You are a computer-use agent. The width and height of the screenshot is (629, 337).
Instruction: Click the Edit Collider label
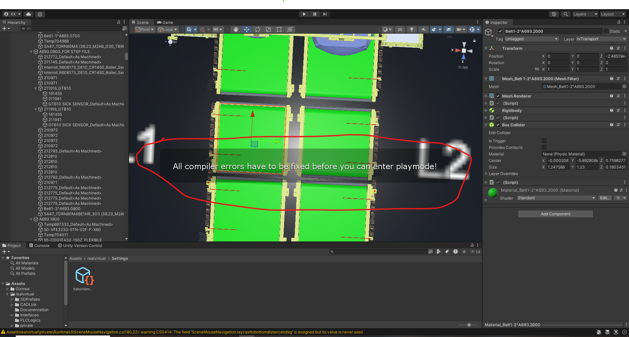[x=500, y=133]
